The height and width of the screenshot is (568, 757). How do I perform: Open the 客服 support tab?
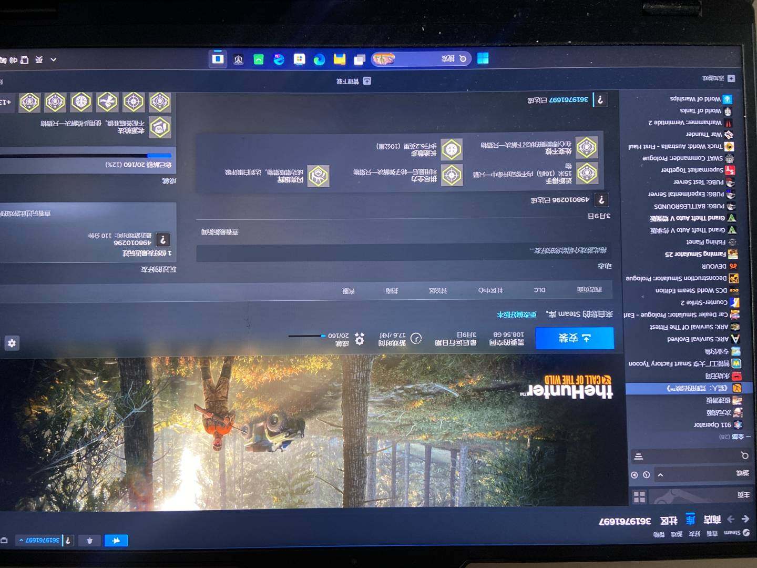(348, 291)
